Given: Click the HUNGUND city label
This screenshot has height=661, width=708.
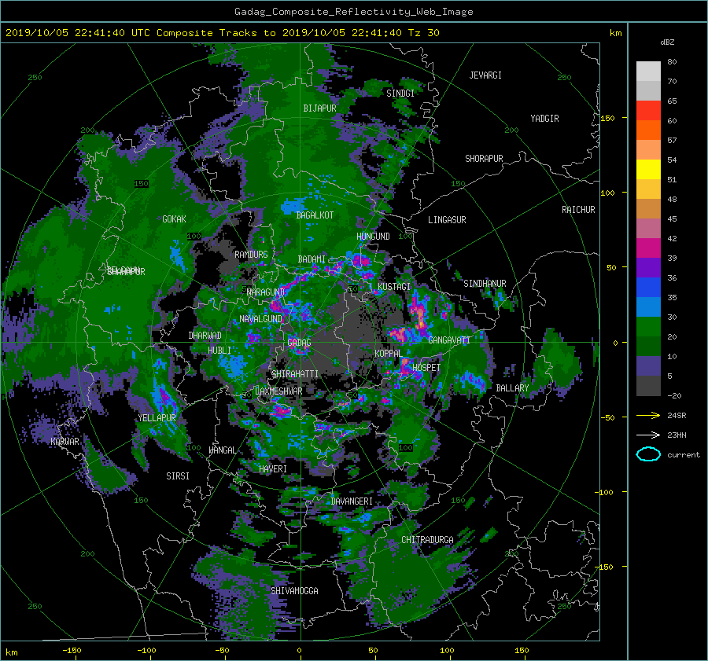Looking at the screenshot, I should 373,237.
